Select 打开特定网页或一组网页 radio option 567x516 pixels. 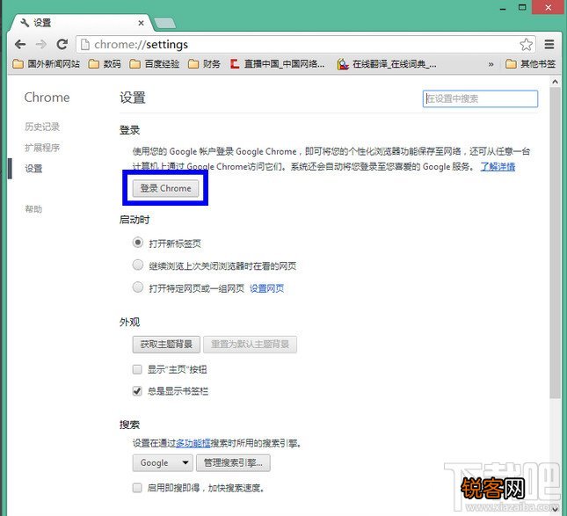(x=138, y=287)
